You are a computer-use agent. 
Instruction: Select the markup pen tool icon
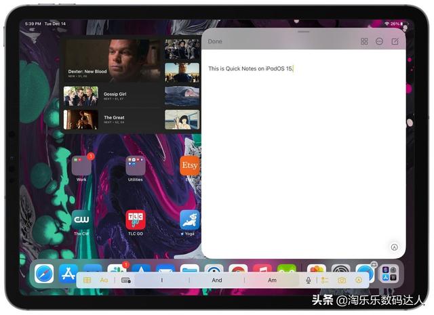359,280
